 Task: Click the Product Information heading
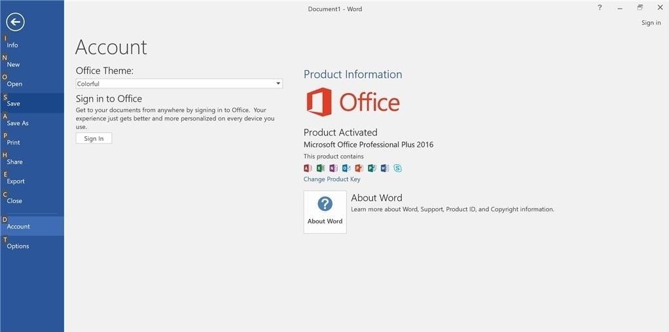coord(353,74)
